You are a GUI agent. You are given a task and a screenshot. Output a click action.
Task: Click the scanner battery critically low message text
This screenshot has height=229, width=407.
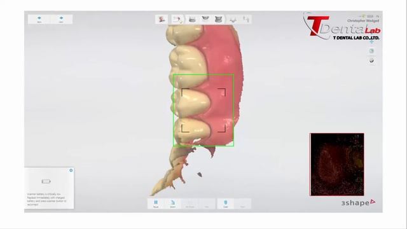tap(46, 199)
